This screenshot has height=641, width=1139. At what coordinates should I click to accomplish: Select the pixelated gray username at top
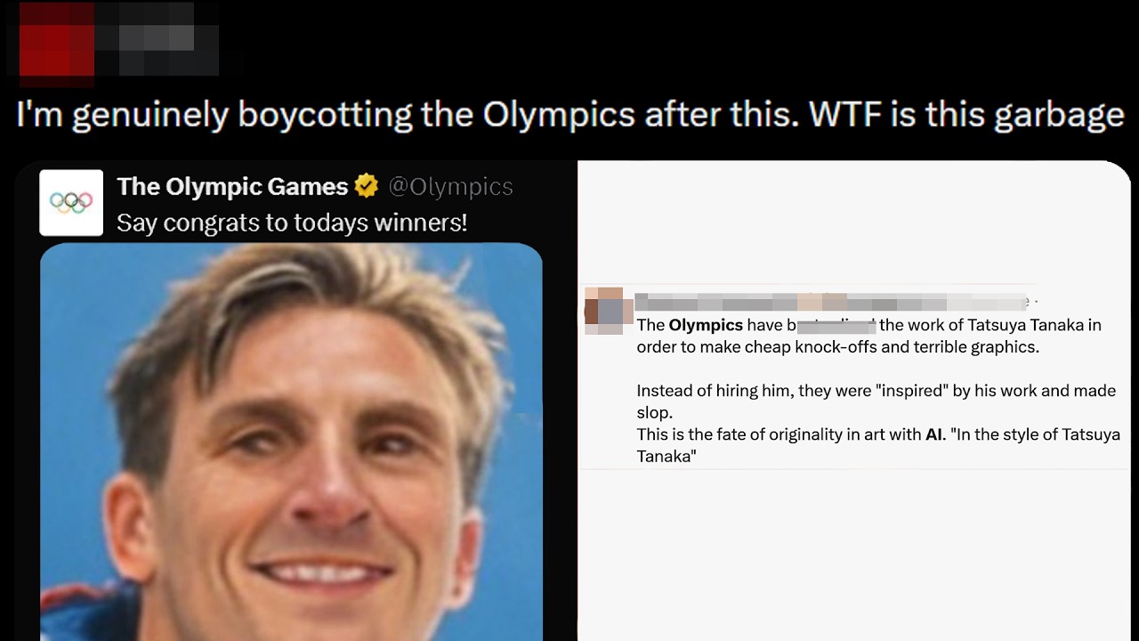click(x=157, y=38)
